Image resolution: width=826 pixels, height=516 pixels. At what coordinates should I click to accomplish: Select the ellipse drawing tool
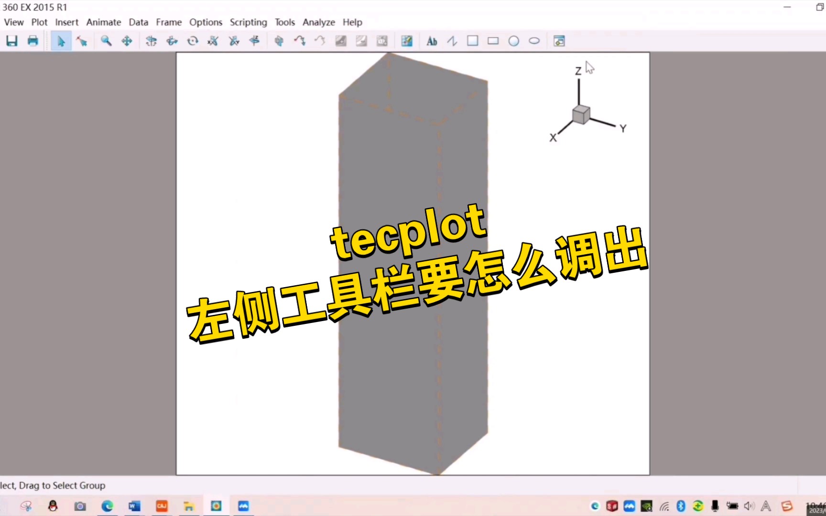534,41
